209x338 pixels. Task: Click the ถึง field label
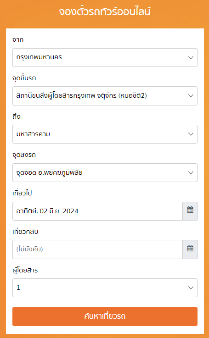[17, 116]
